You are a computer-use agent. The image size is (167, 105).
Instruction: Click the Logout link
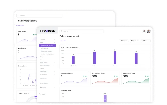pos(43,94)
